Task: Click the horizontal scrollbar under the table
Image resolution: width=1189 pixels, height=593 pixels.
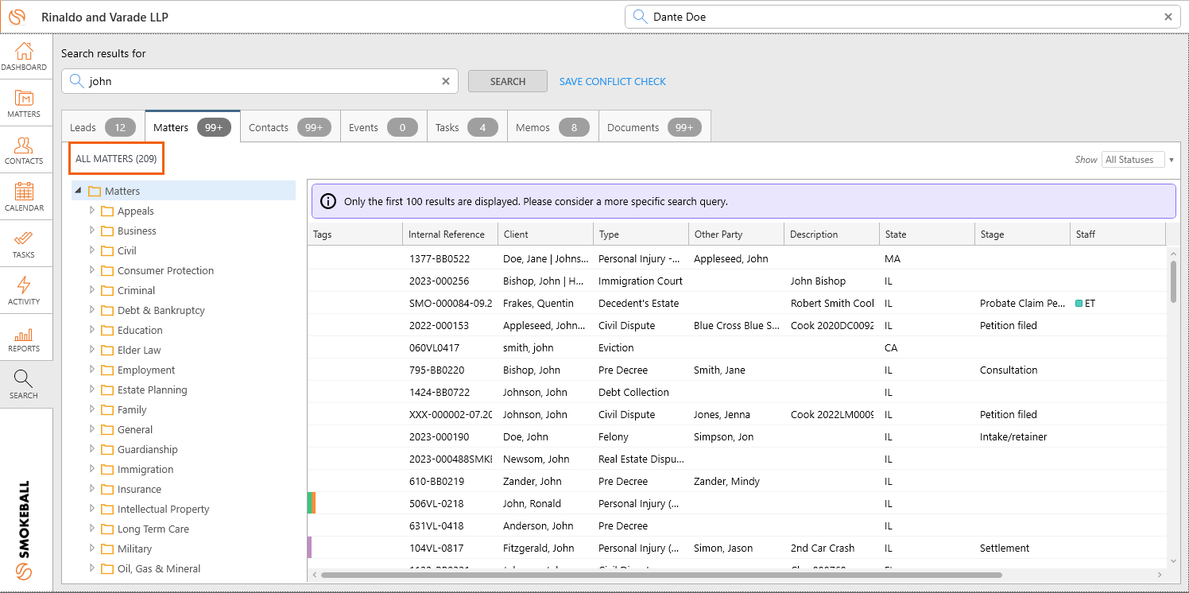Action: [661, 575]
